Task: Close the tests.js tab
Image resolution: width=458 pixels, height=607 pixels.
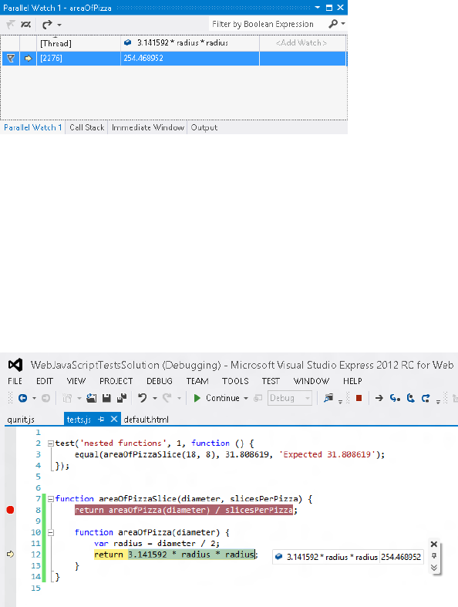Action: tap(114, 420)
